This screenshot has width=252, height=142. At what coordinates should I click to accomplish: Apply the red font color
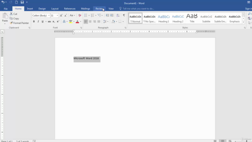[x=77, y=21]
